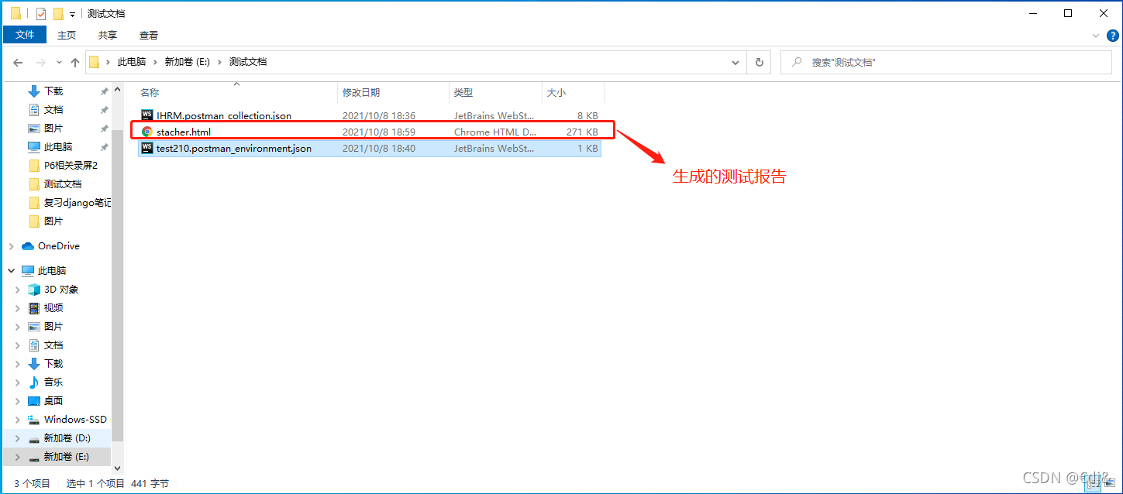Expand the ribbon using chevron arrow
This screenshot has height=494, width=1123.
click(x=1095, y=36)
